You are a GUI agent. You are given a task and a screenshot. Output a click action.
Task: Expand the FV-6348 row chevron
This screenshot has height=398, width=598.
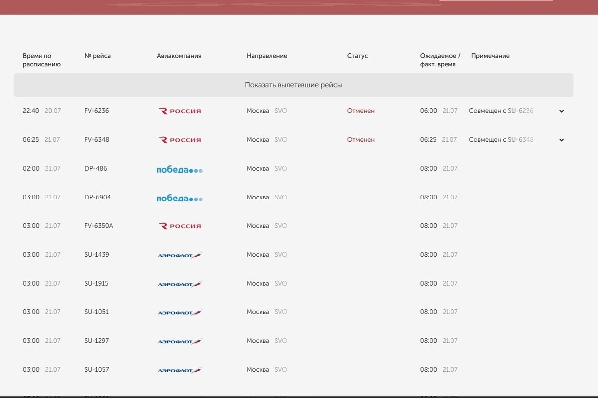[561, 140]
